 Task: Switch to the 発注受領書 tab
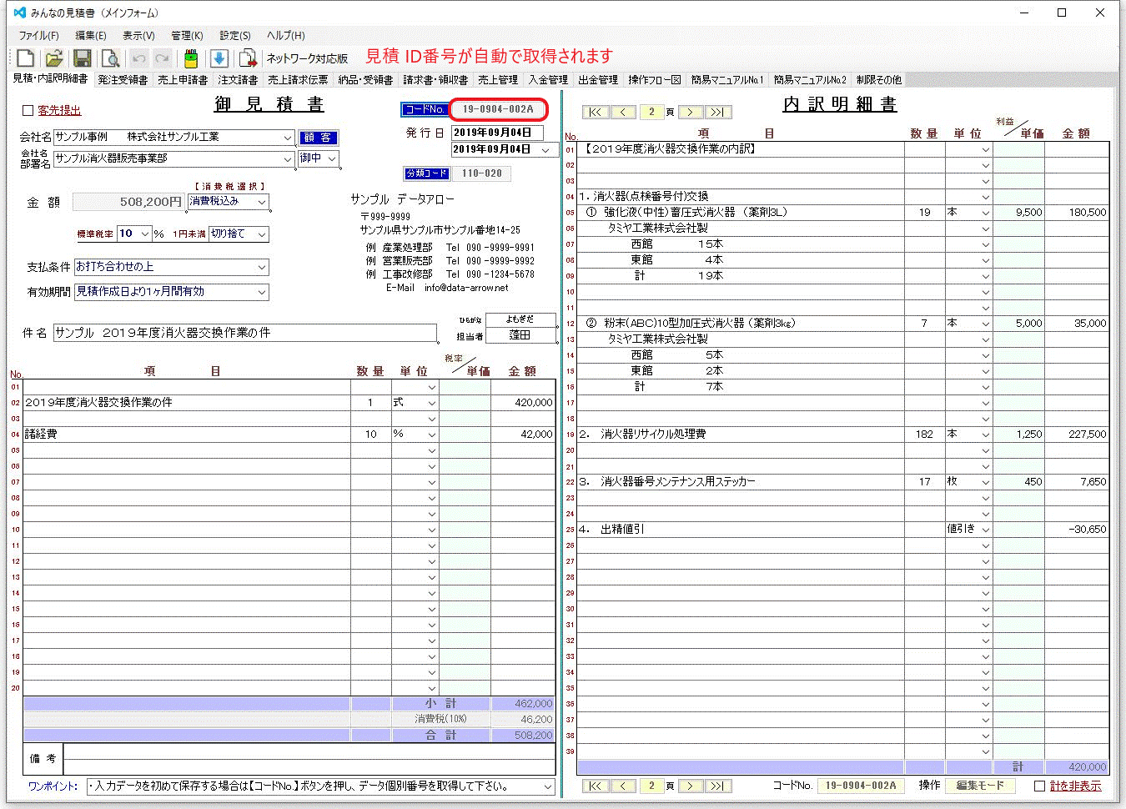(x=123, y=80)
